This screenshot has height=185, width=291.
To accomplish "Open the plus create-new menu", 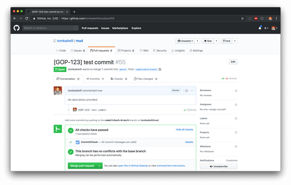I will pyautogui.click(x=266, y=28).
